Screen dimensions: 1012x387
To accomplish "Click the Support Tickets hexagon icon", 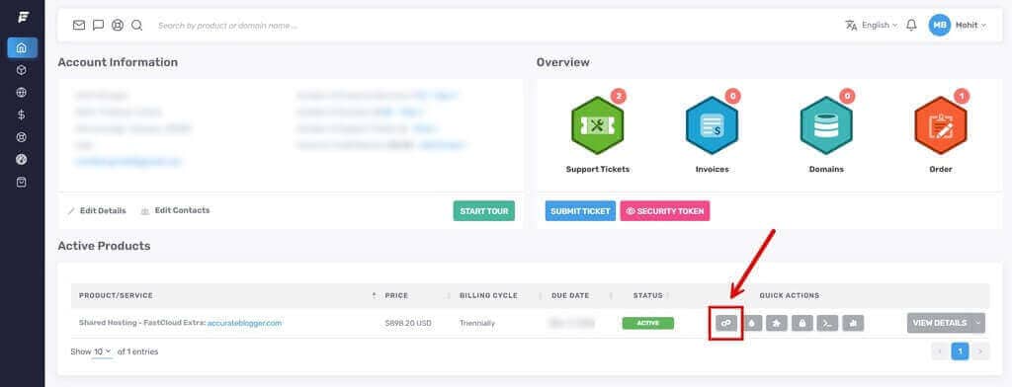I will [597, 125].
